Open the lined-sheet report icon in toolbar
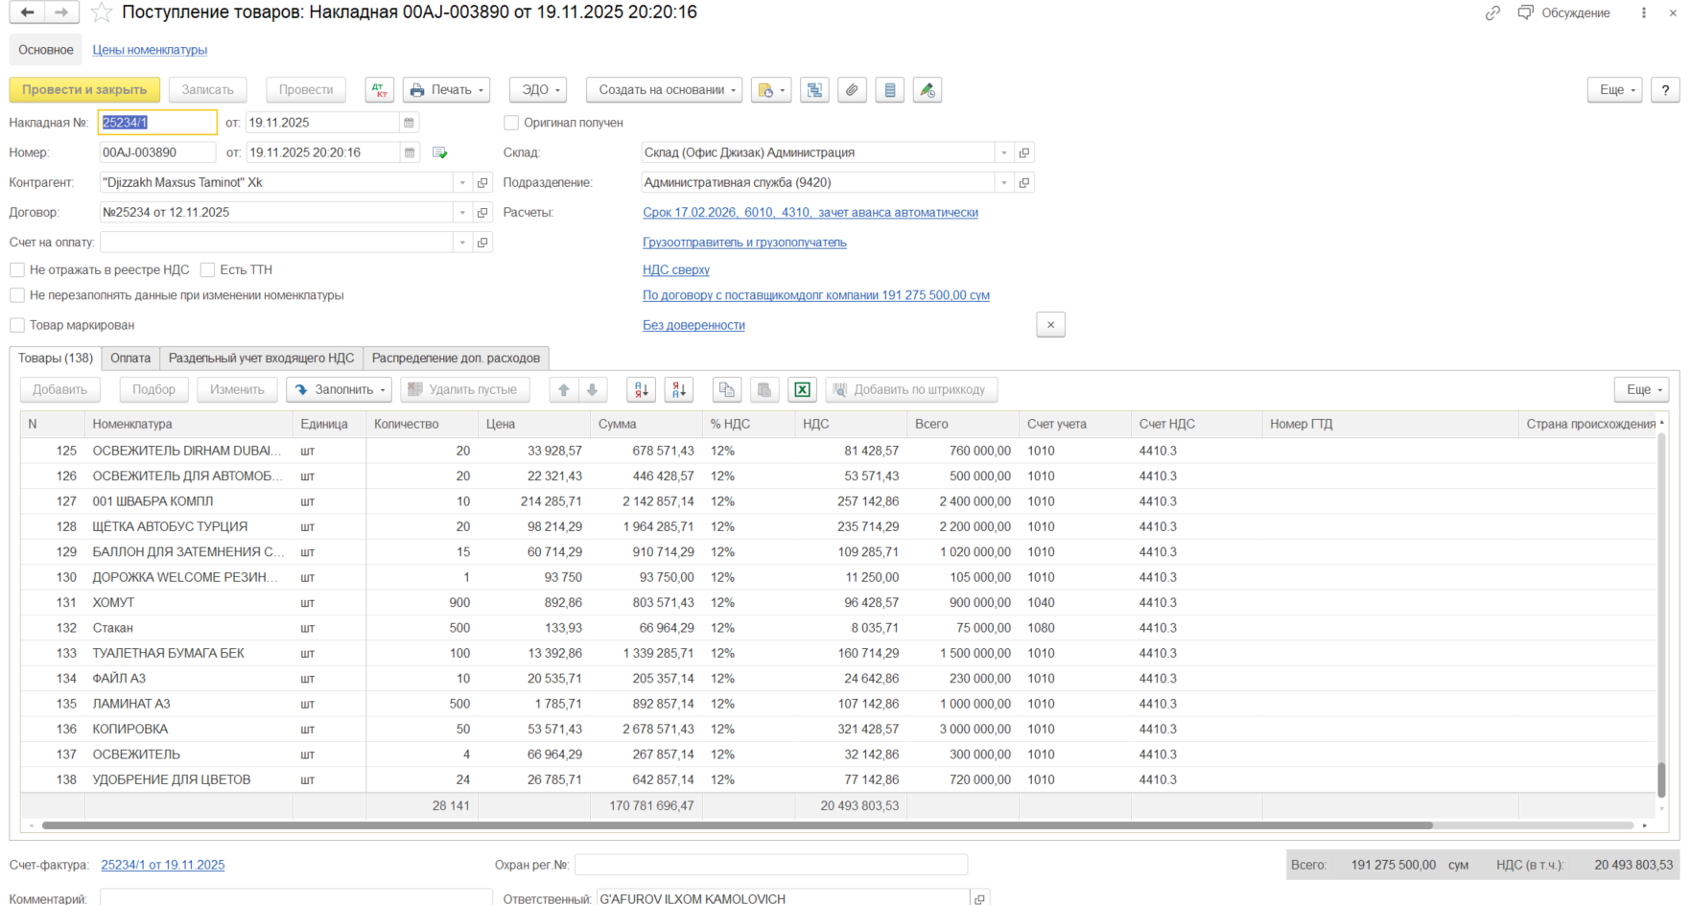 tap(889, 90)
